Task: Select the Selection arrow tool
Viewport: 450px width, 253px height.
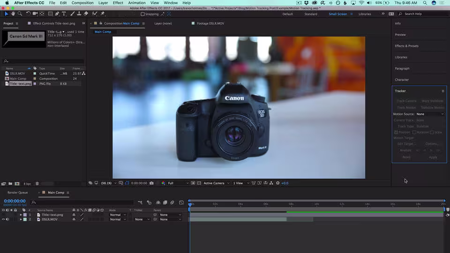Action: tap(6, 14)
